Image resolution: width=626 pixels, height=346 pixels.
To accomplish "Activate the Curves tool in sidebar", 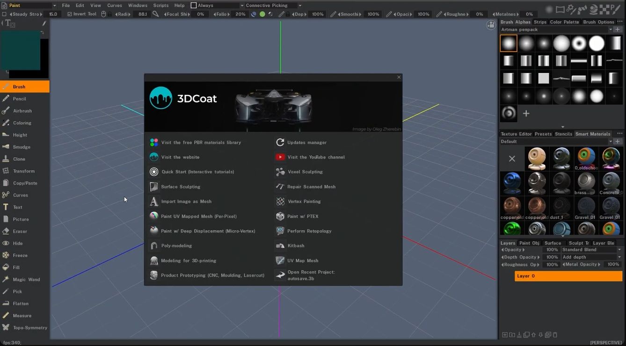I will pyautogui.click(x=24, y=195).
